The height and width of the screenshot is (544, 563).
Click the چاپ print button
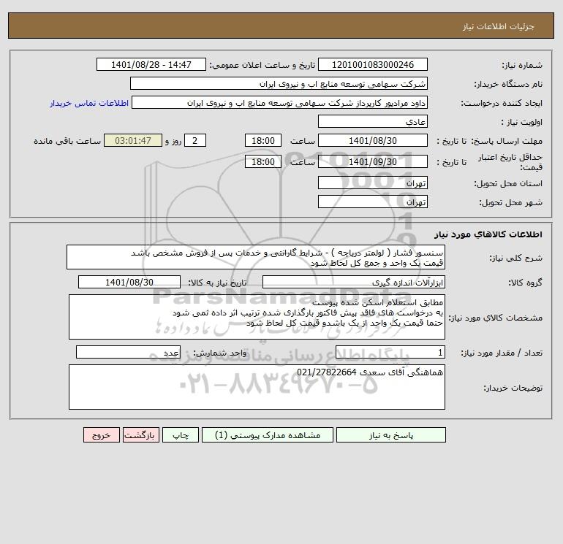click(x=181, y=435)
